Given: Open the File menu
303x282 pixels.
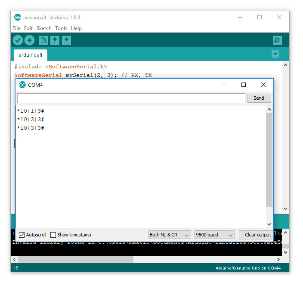Looking at the screenshot, I should tap(16, 28).
